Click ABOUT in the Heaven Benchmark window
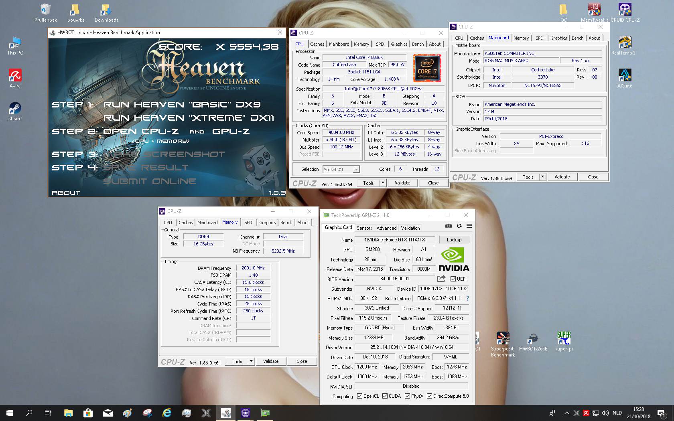 (x=66, y=193)
